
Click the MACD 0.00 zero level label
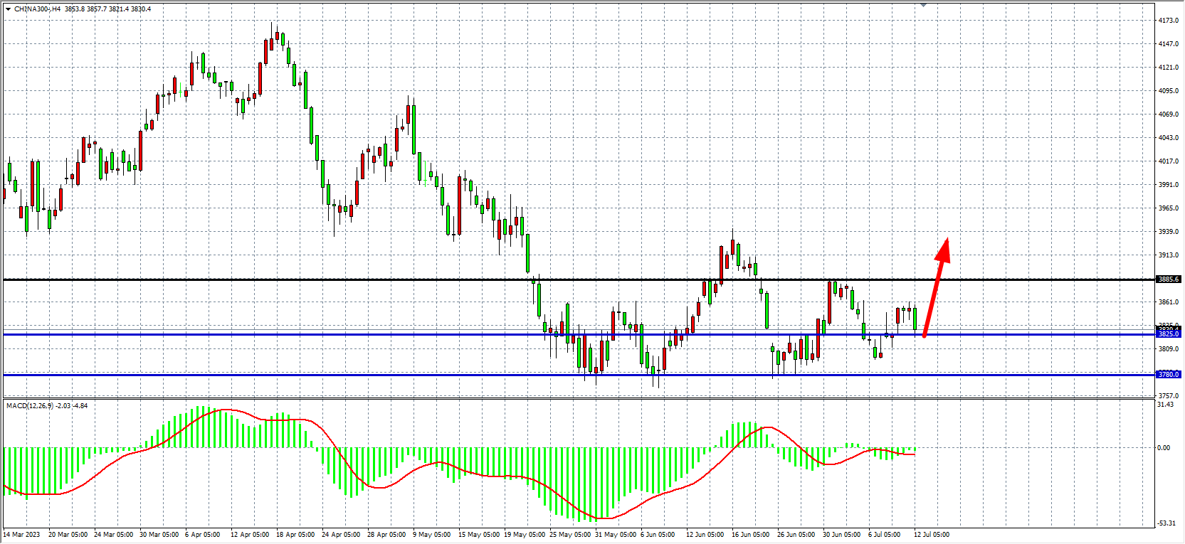click(x=1164, y=447)
